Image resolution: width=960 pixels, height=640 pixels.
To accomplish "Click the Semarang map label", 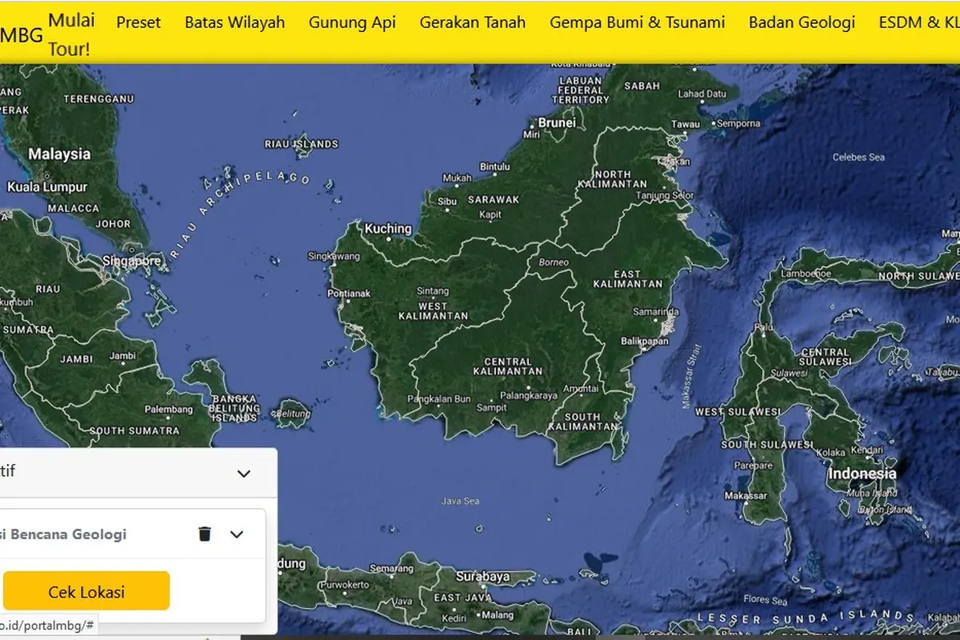I will pos(391,568).
